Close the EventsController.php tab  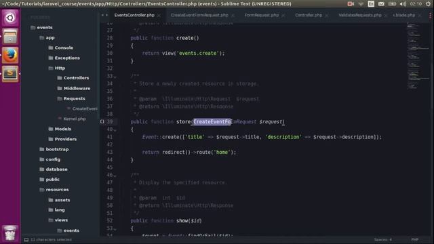[x=159, y=16]
